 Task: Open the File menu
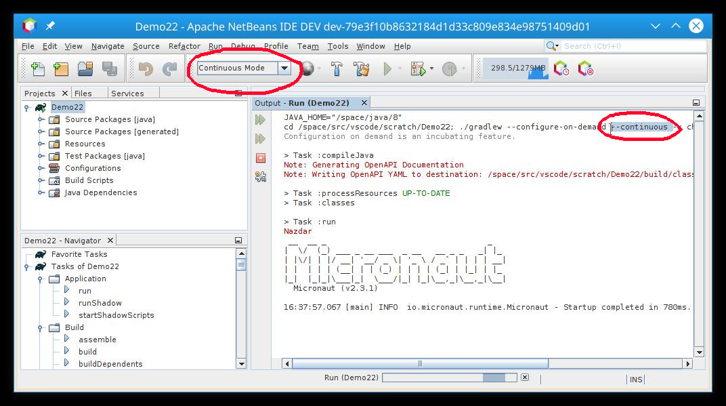tap(28, 46)
